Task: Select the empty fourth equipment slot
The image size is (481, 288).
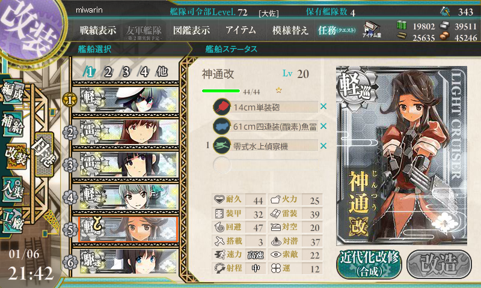Action: pos(266,165)
